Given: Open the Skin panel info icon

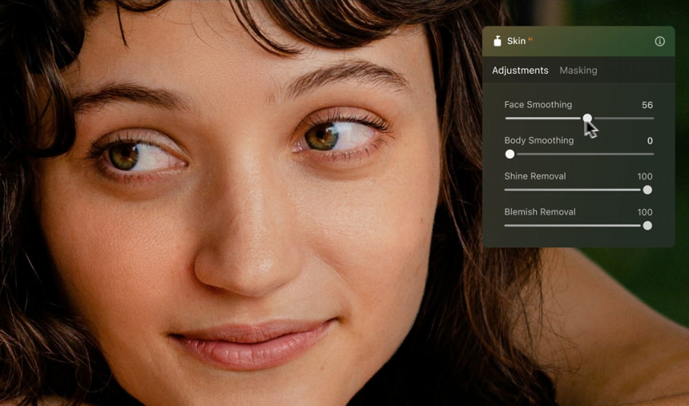Looking at the screenshot, I should point(659,42).
